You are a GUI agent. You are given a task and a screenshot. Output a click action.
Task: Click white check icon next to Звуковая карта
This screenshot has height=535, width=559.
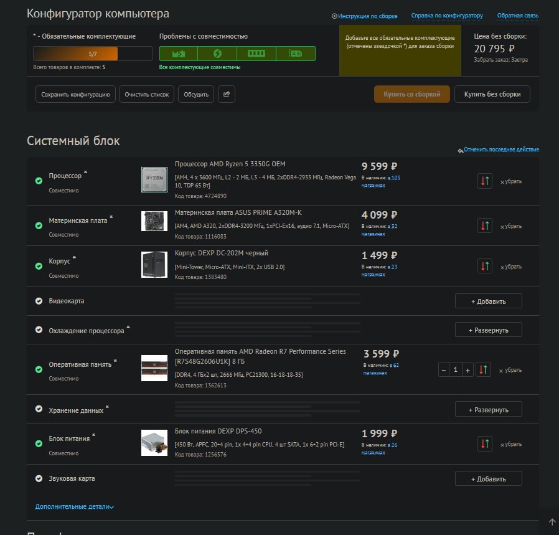click(39, 478)
